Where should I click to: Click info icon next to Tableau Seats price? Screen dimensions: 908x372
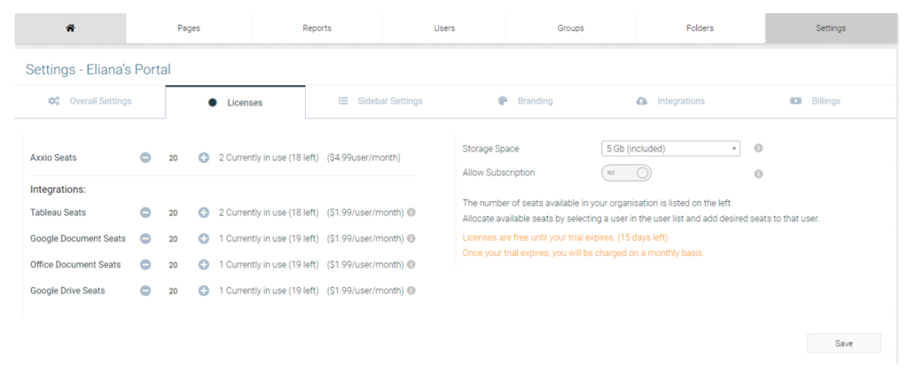411,213
